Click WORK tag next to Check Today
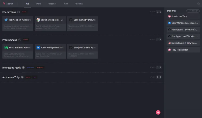202x118 pixels. pos(24,12)
